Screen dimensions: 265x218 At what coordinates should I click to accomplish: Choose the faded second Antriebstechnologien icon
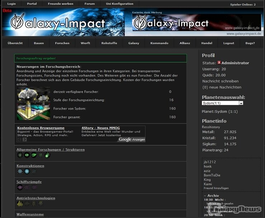pyautogui.click(x=27, y=203)
